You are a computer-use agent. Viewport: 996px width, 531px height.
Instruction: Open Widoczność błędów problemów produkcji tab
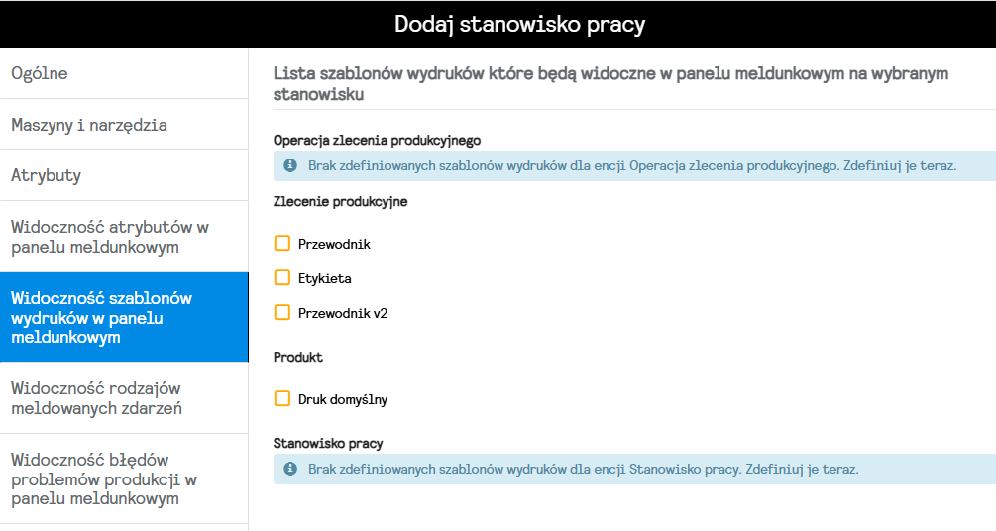(124, 478)
